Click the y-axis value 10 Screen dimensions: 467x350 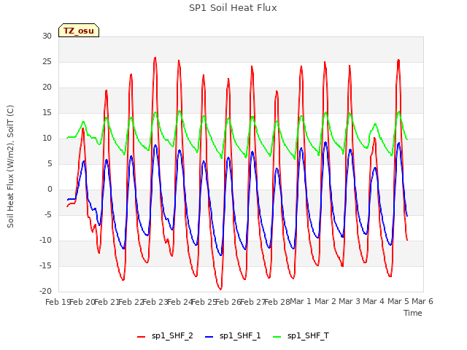click(47, 139)
